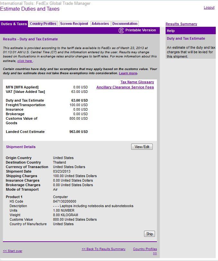This screenshot has width=218, height=261.
Task: Select the Laptops including notebooks description text
Action: point(93,206)
